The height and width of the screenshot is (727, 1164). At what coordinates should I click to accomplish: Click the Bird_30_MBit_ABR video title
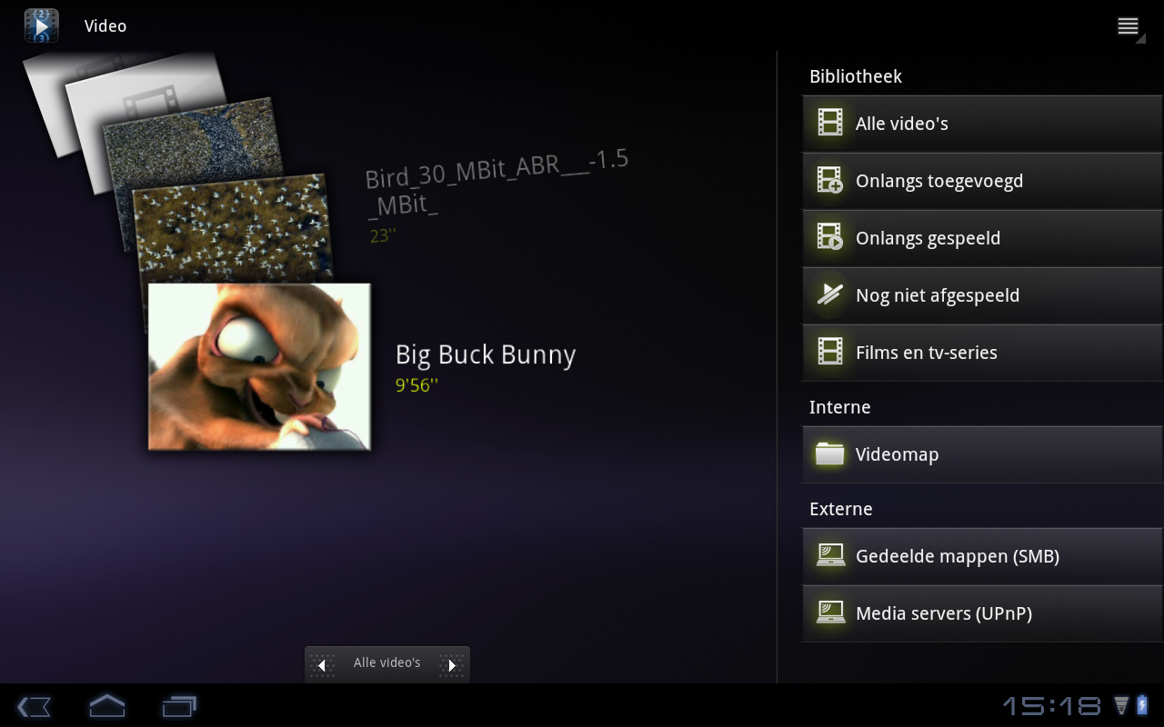[x=497, y=183]
